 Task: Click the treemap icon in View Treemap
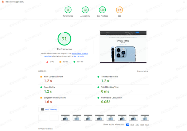[x=43, y=109]
